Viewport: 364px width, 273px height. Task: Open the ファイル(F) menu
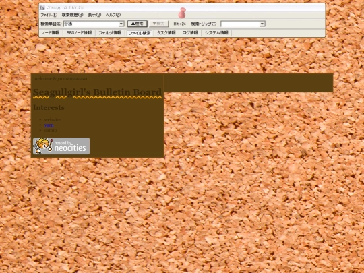pyautogui.click(x=49, y=15)
